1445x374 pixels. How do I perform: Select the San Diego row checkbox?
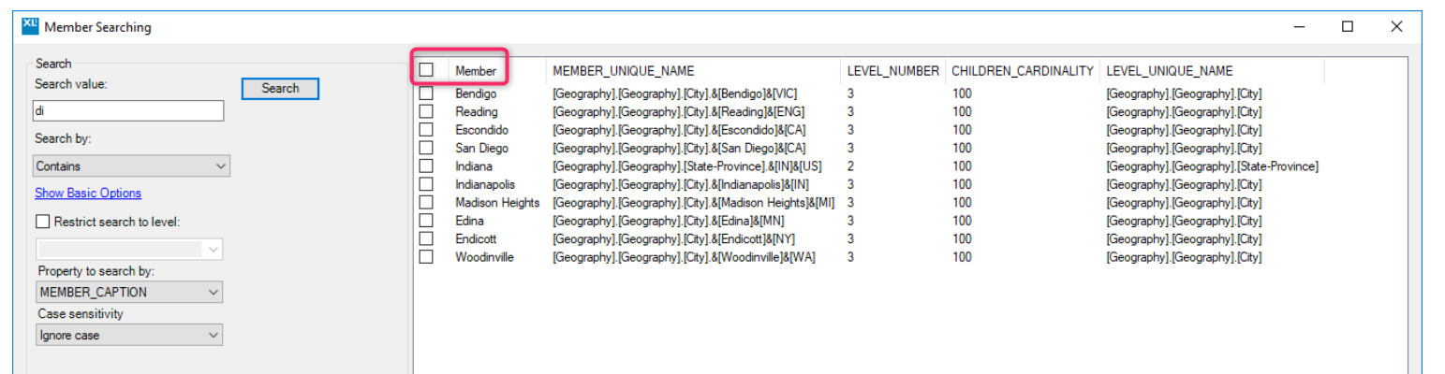426,148
